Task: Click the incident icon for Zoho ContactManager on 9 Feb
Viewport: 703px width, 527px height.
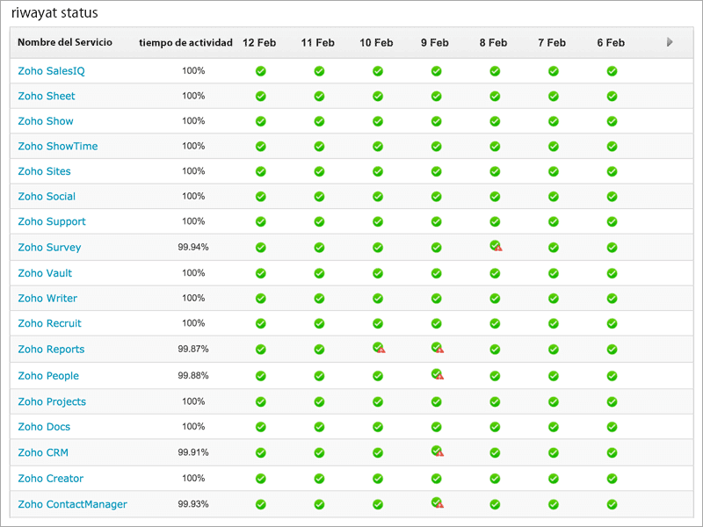Action: (x=436, y=503)
